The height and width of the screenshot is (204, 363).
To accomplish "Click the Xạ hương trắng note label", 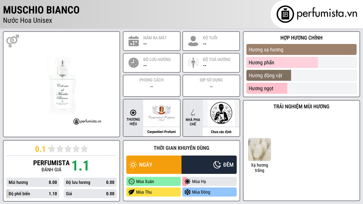I will [259, 168].
